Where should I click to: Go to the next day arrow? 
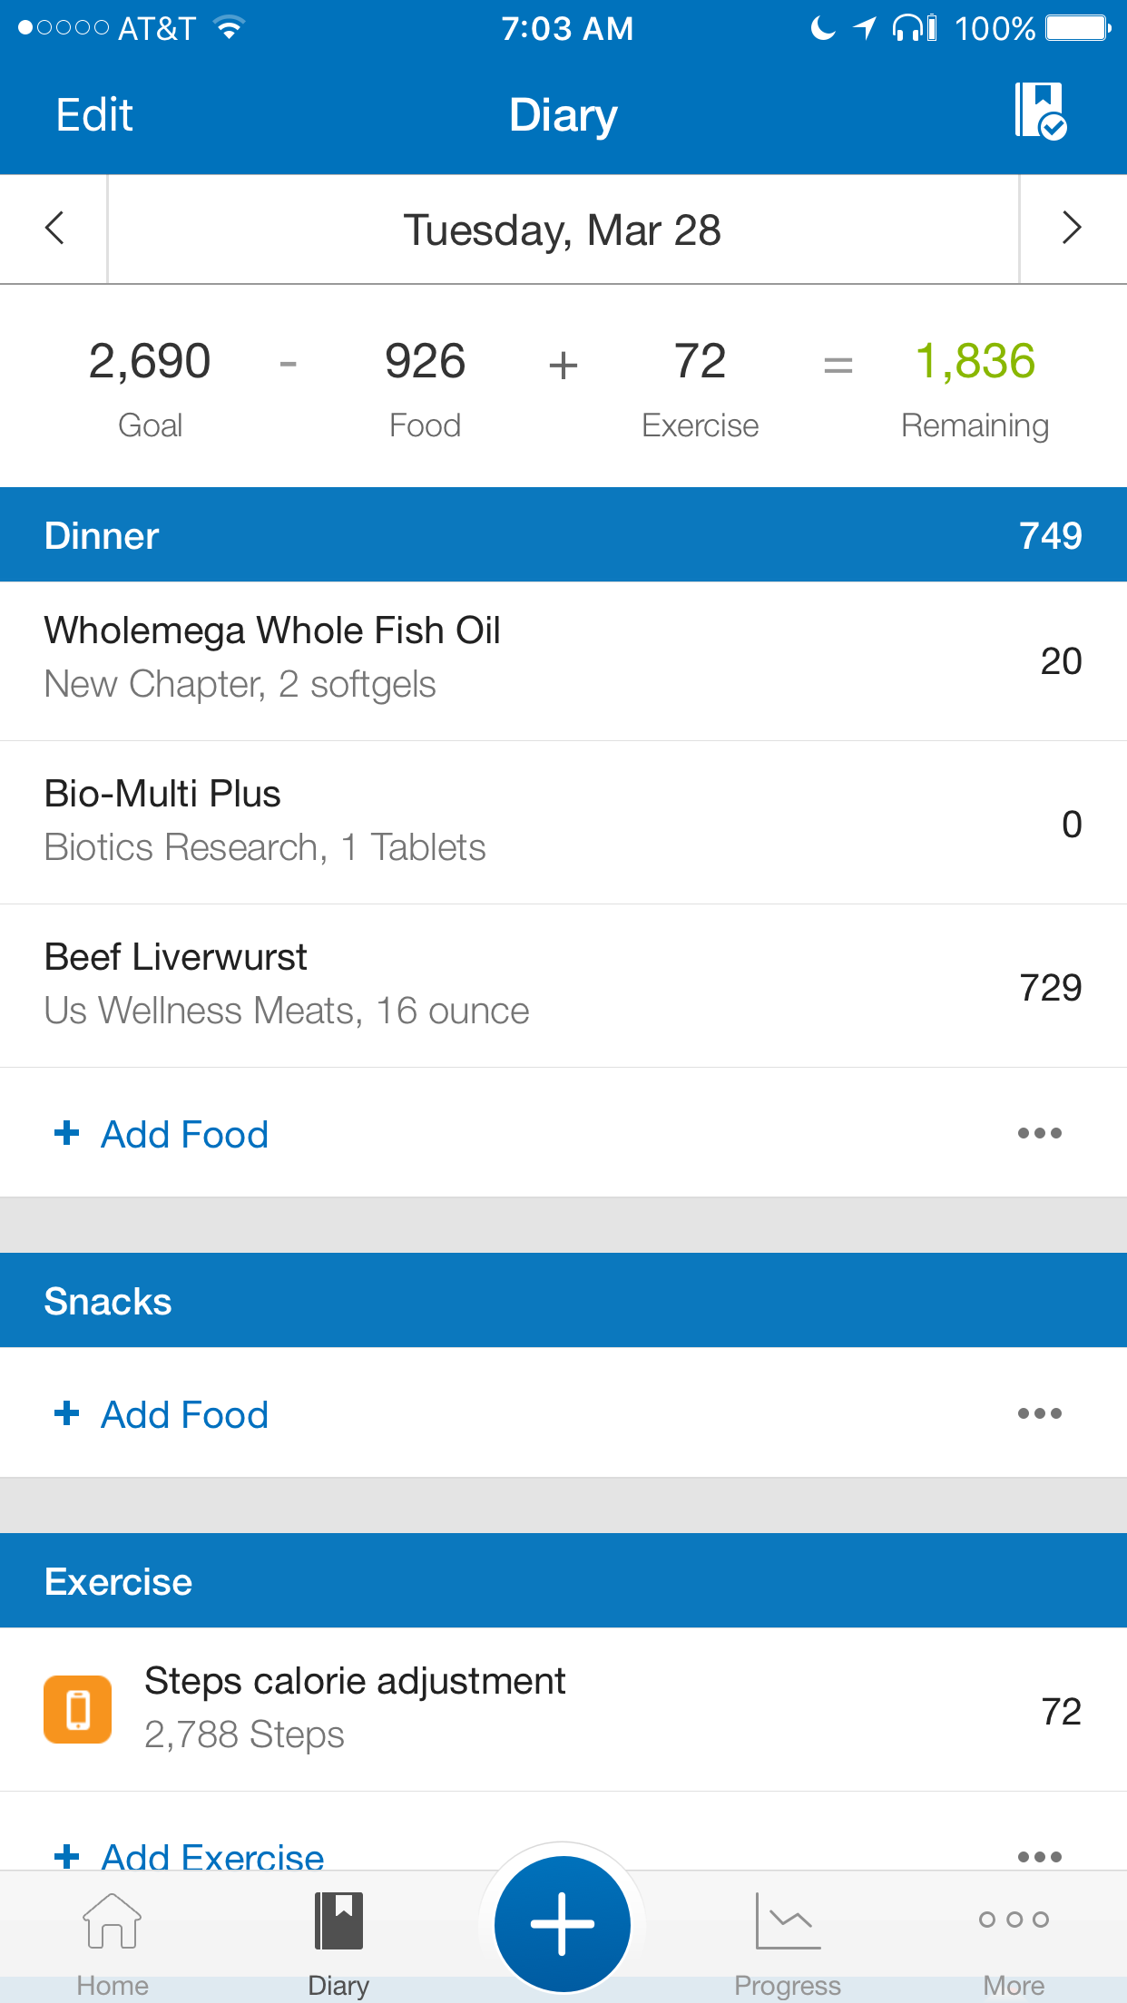click(x=1072, y=229)
